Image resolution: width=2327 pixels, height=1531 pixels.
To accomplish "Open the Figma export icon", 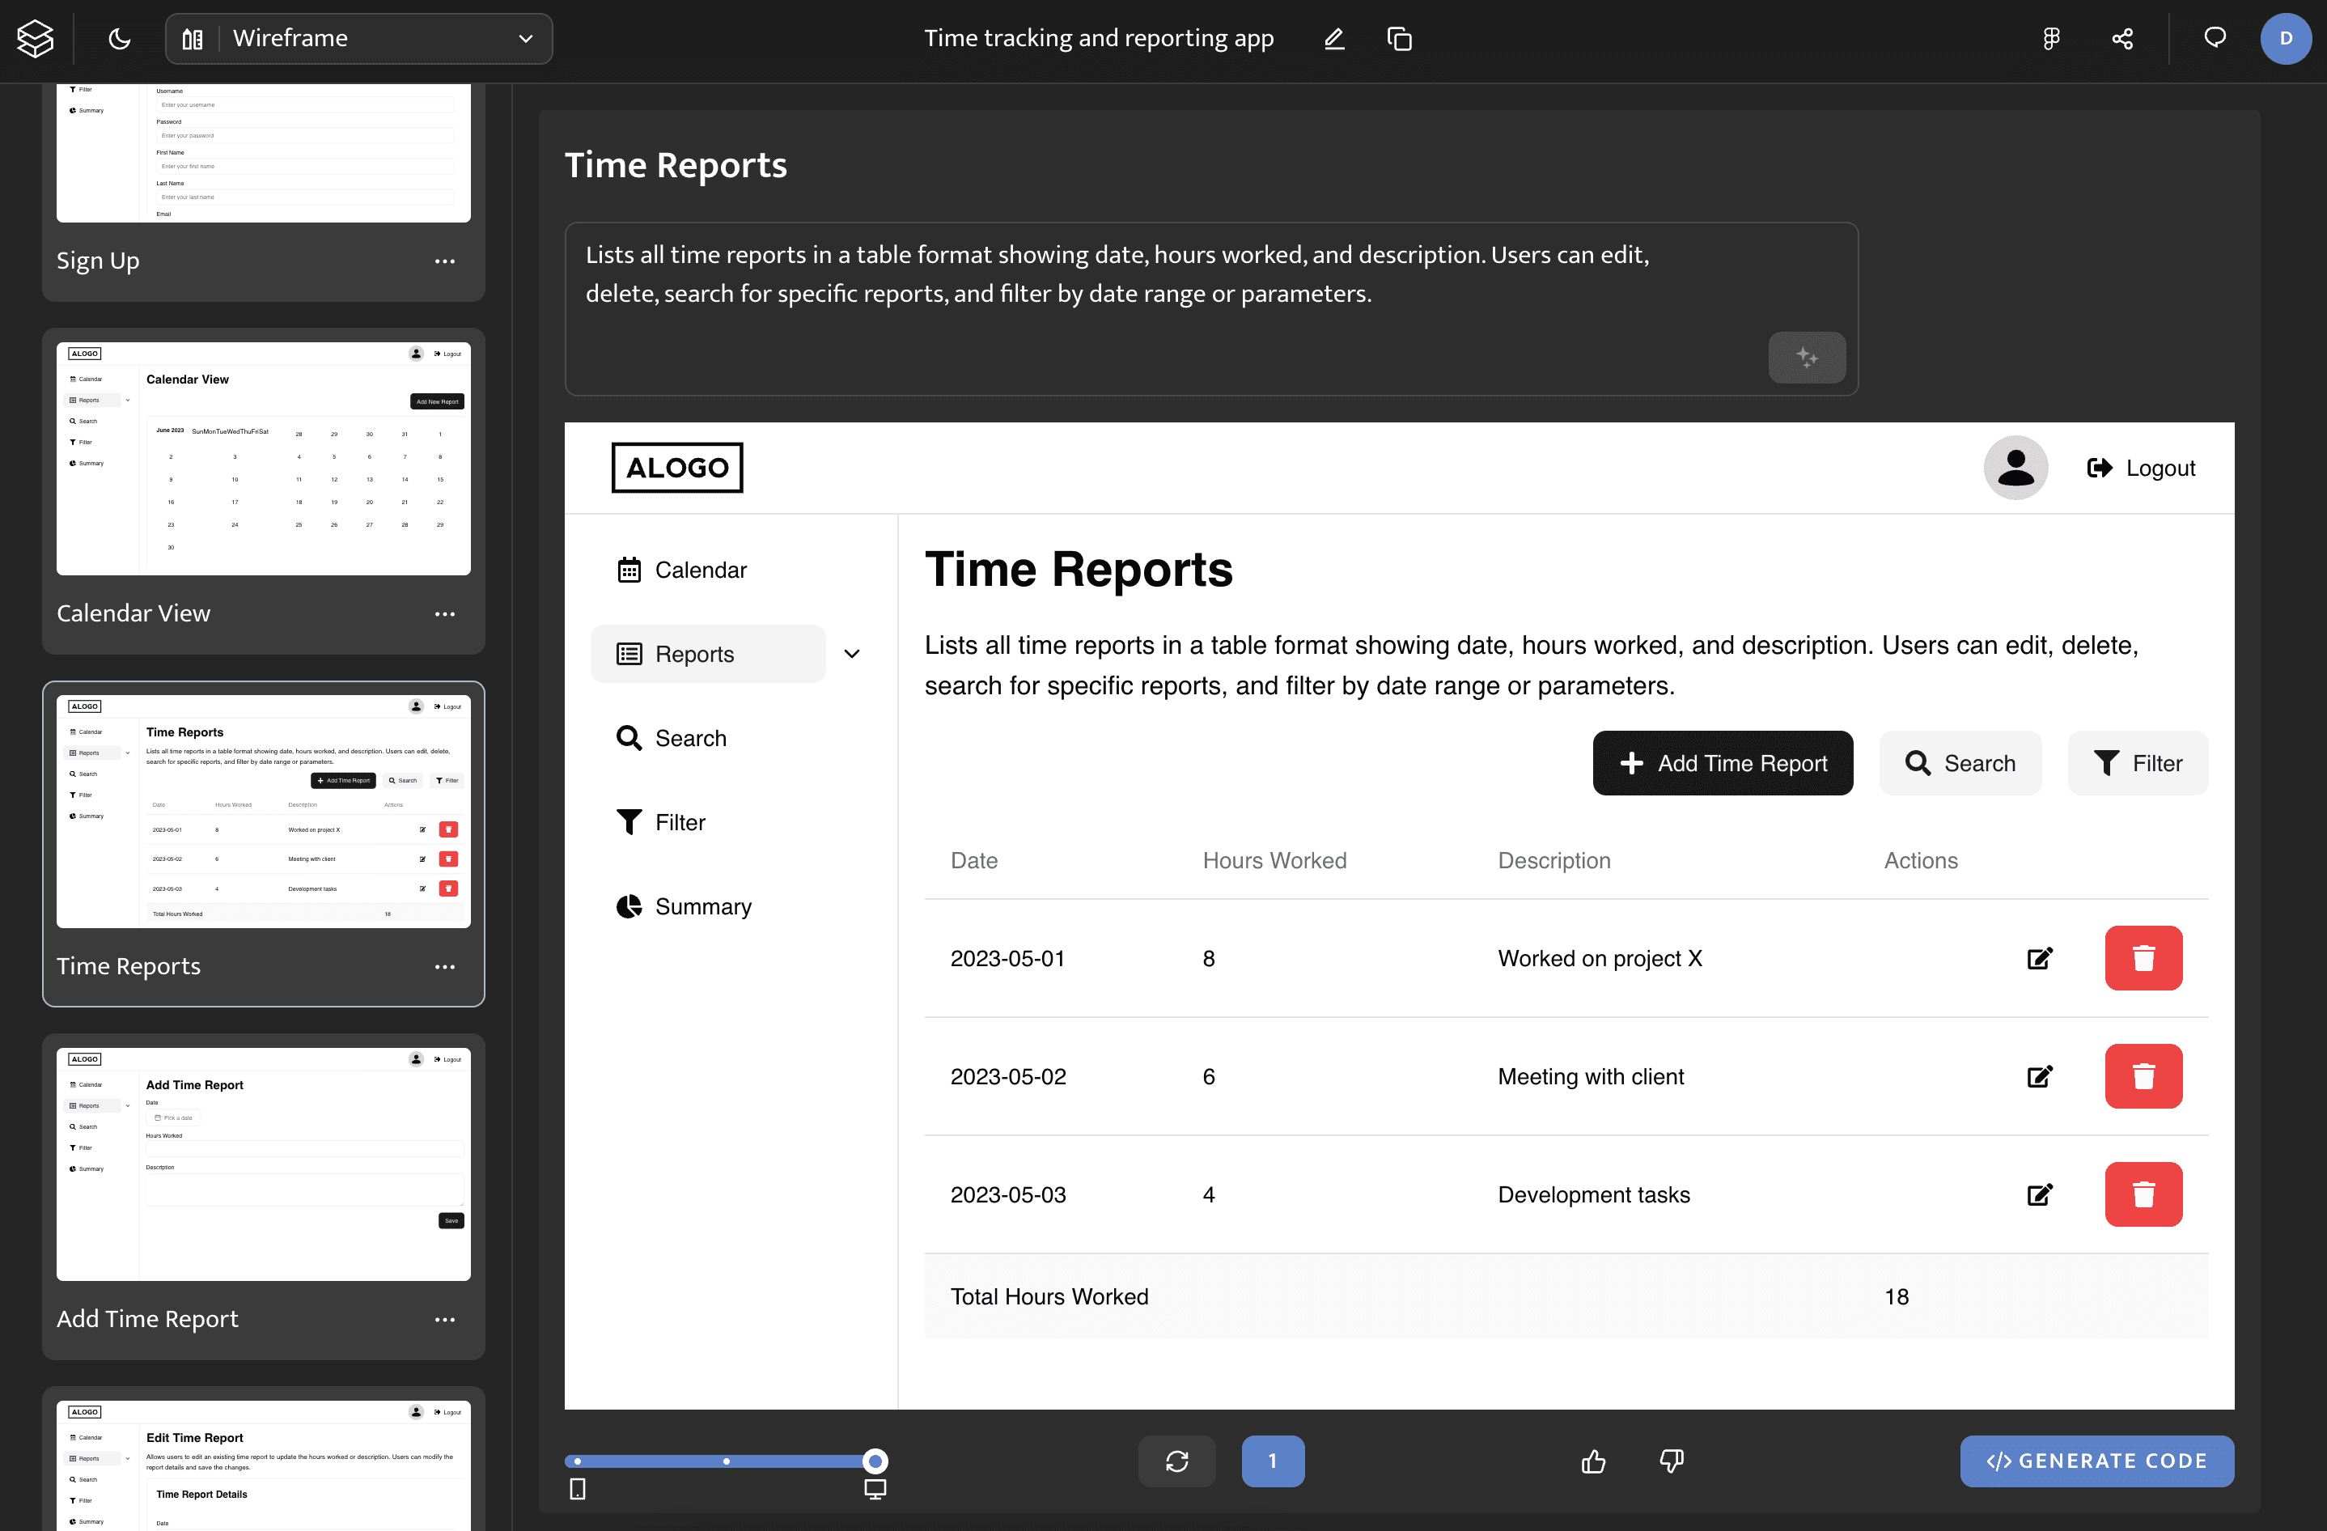I will [2051, 38].
